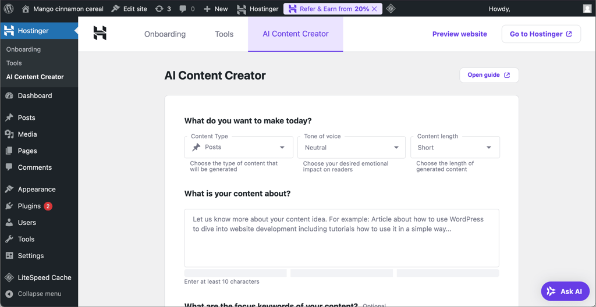Open the Plugins menu with 2 updates
The image size is (596, 307).
39,206
